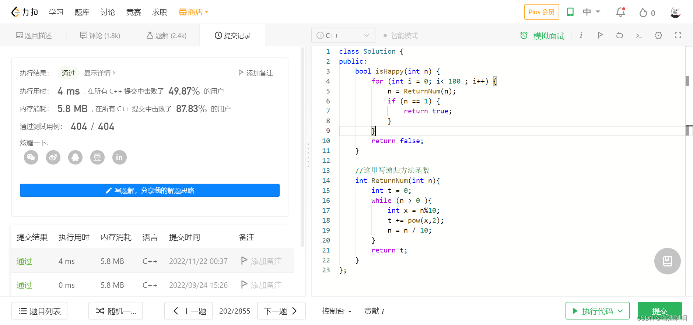693x325 pixels.
Task: Open editor settings gear icon
Action: coord(658,35)
